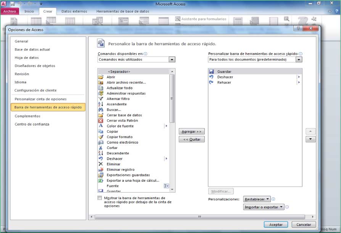This screenshot has height=233, width=341.
Task: Click the horizontal scrollbar at dialog bottom
Action: pos(199,217)
